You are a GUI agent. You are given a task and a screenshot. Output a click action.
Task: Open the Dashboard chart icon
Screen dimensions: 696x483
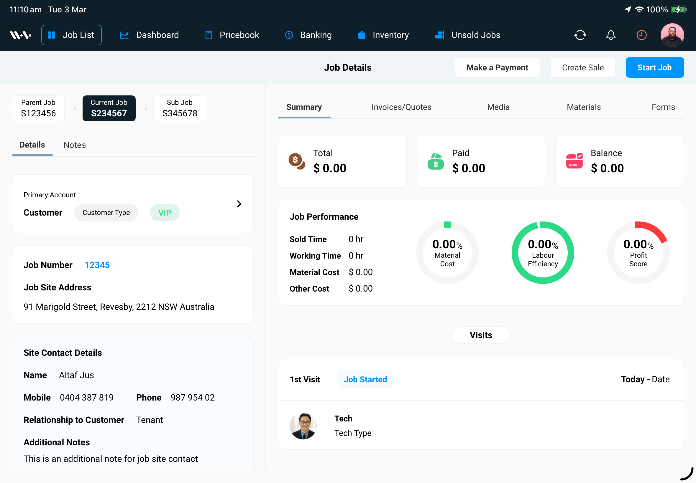click(124, 35)
